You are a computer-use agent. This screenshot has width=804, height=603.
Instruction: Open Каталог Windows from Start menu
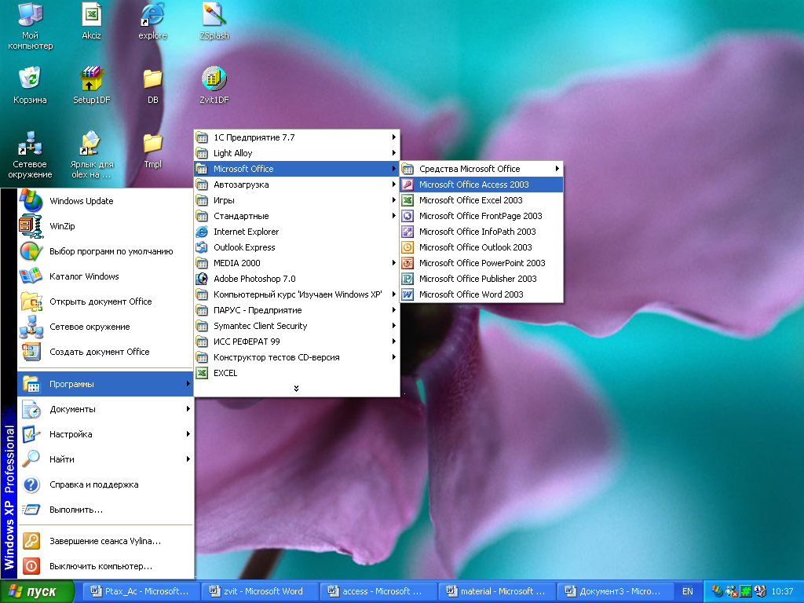105,276
